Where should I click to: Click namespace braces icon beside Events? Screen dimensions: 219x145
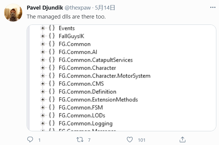[51, 28]
